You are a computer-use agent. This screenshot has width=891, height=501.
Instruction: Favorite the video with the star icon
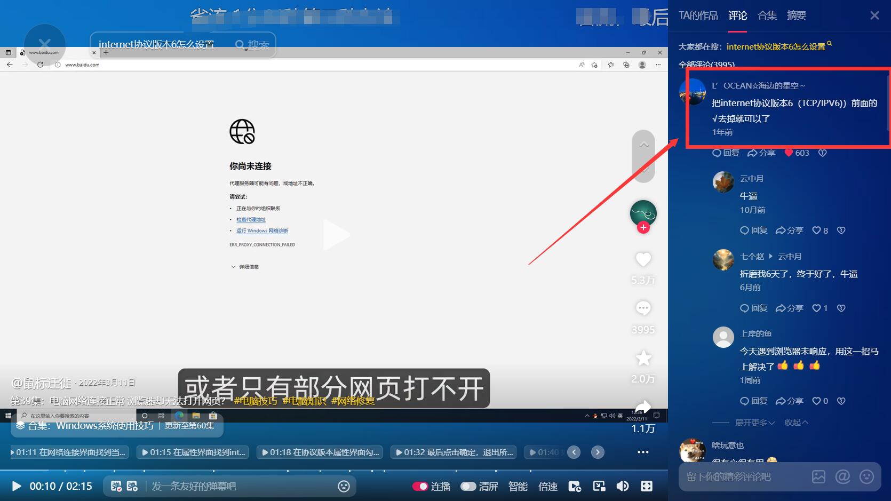[x=643, y=357]
